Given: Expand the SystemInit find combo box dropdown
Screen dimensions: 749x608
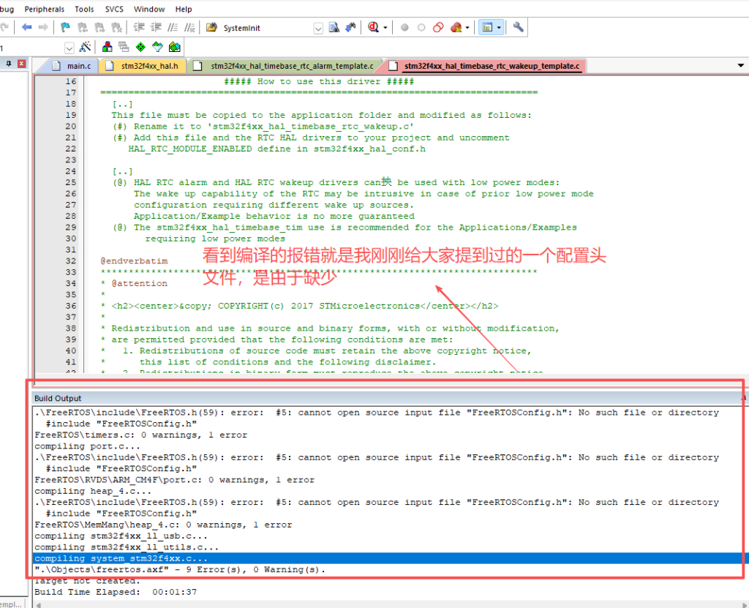Looking at the screenshot, I should pos(318,28).
